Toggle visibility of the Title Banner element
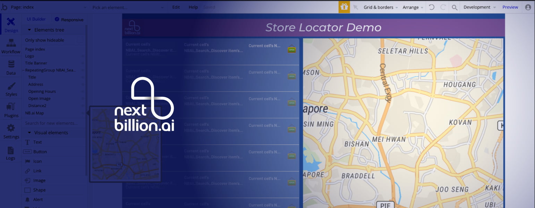Screen dimensions: 535x208 point(83,63)
